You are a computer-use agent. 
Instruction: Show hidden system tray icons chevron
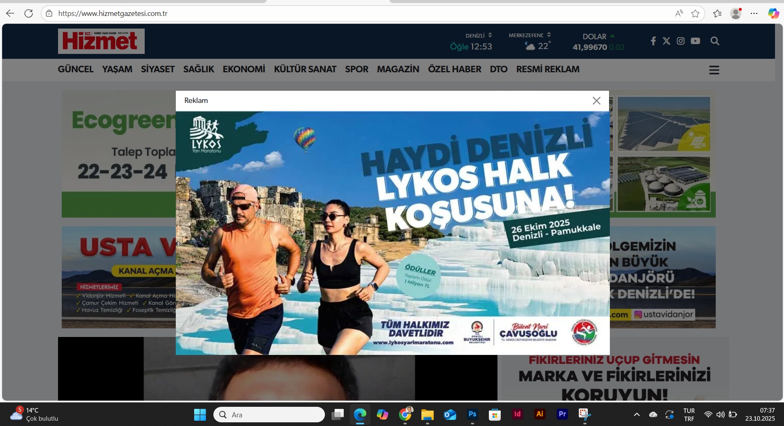pos(636,415)
